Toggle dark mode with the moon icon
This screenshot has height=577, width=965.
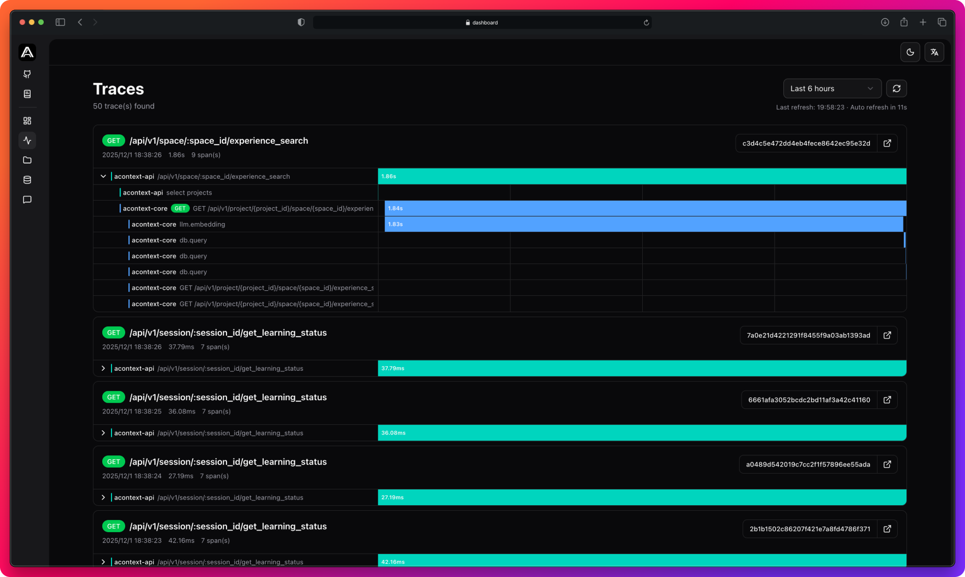coord(910,52)
